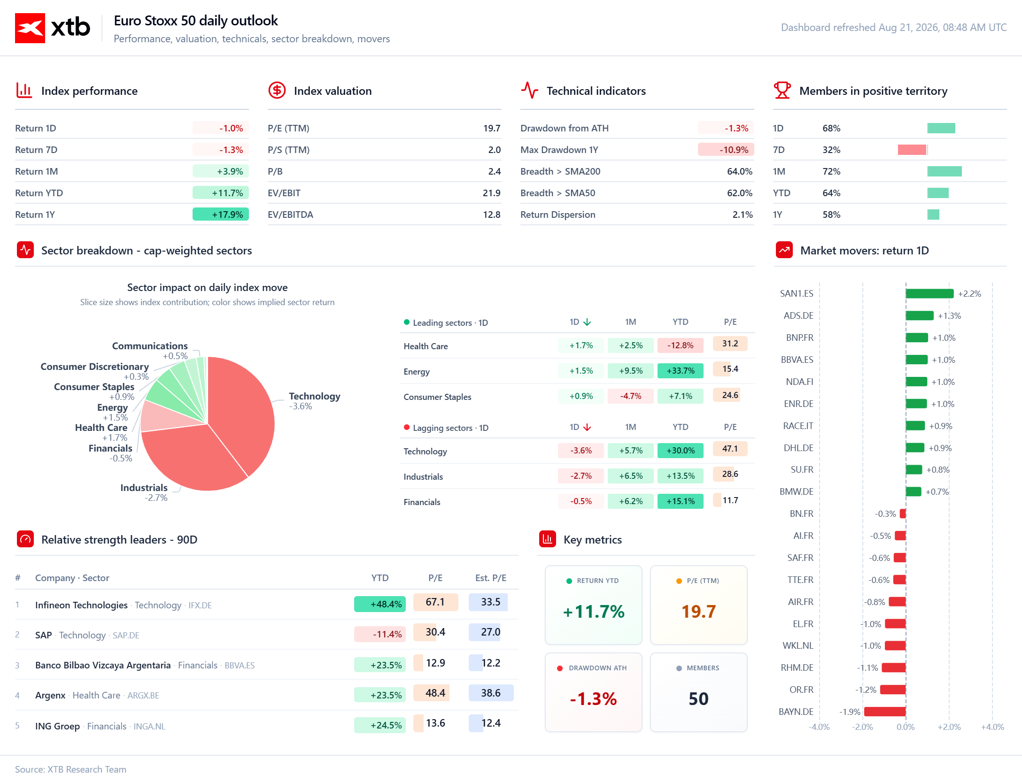1022x782 pixels.
Task: Click the Key metrics chart icon
Action: pyautogui.click(x=548, y=539)
